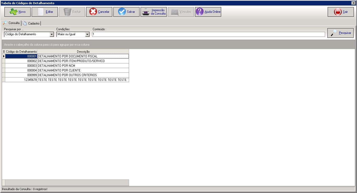This screenshot has width=357, height=193.
Task: Switch to the Cadastro tab
Action: click(31, 23)
